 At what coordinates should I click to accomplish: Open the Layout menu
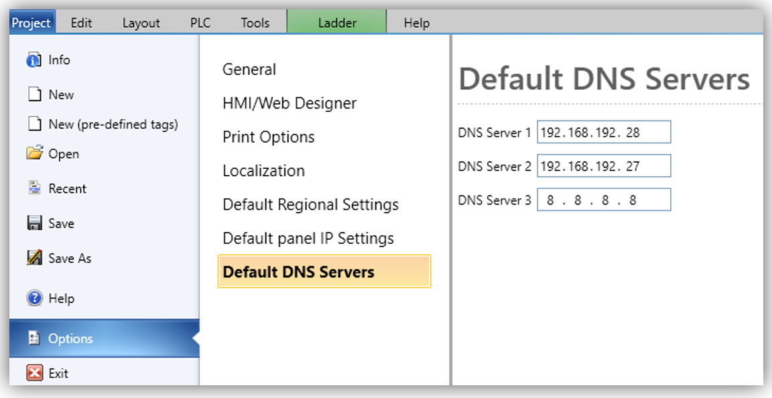pyautogui.click(x=141, y=23)
